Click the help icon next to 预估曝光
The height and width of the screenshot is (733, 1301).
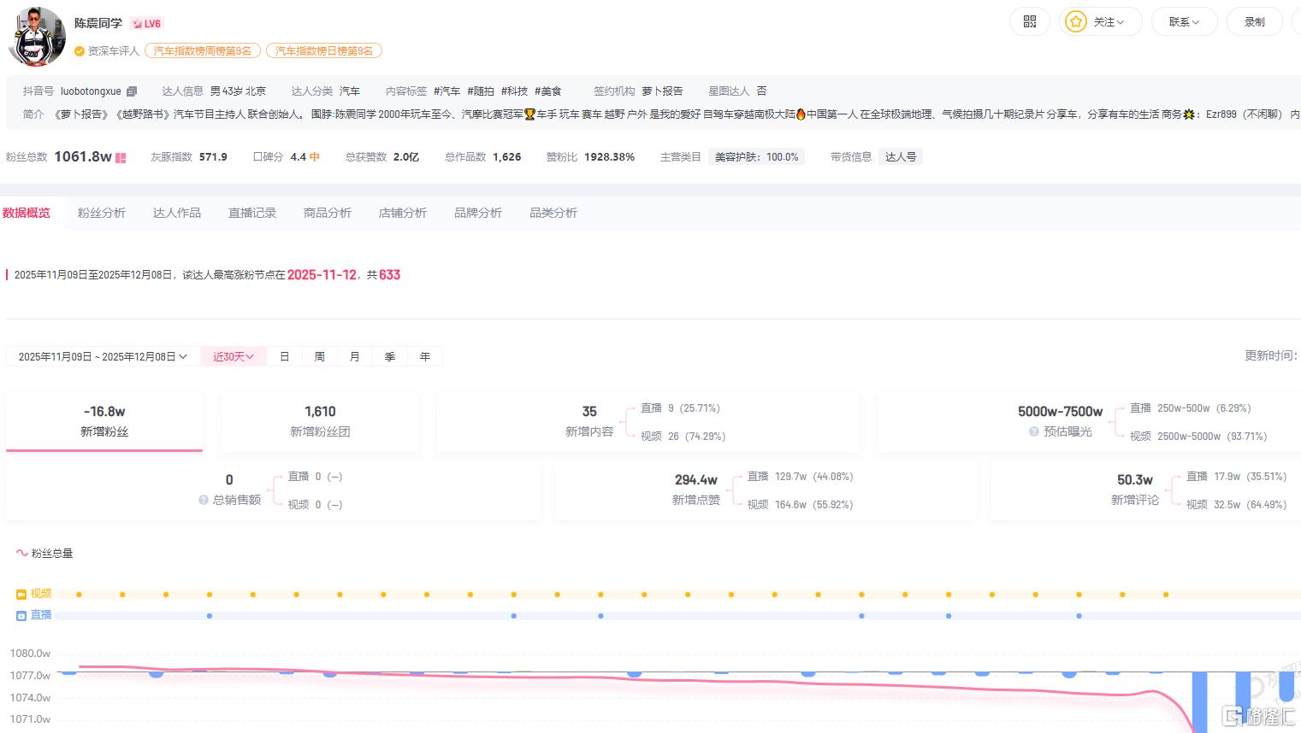1034,432
